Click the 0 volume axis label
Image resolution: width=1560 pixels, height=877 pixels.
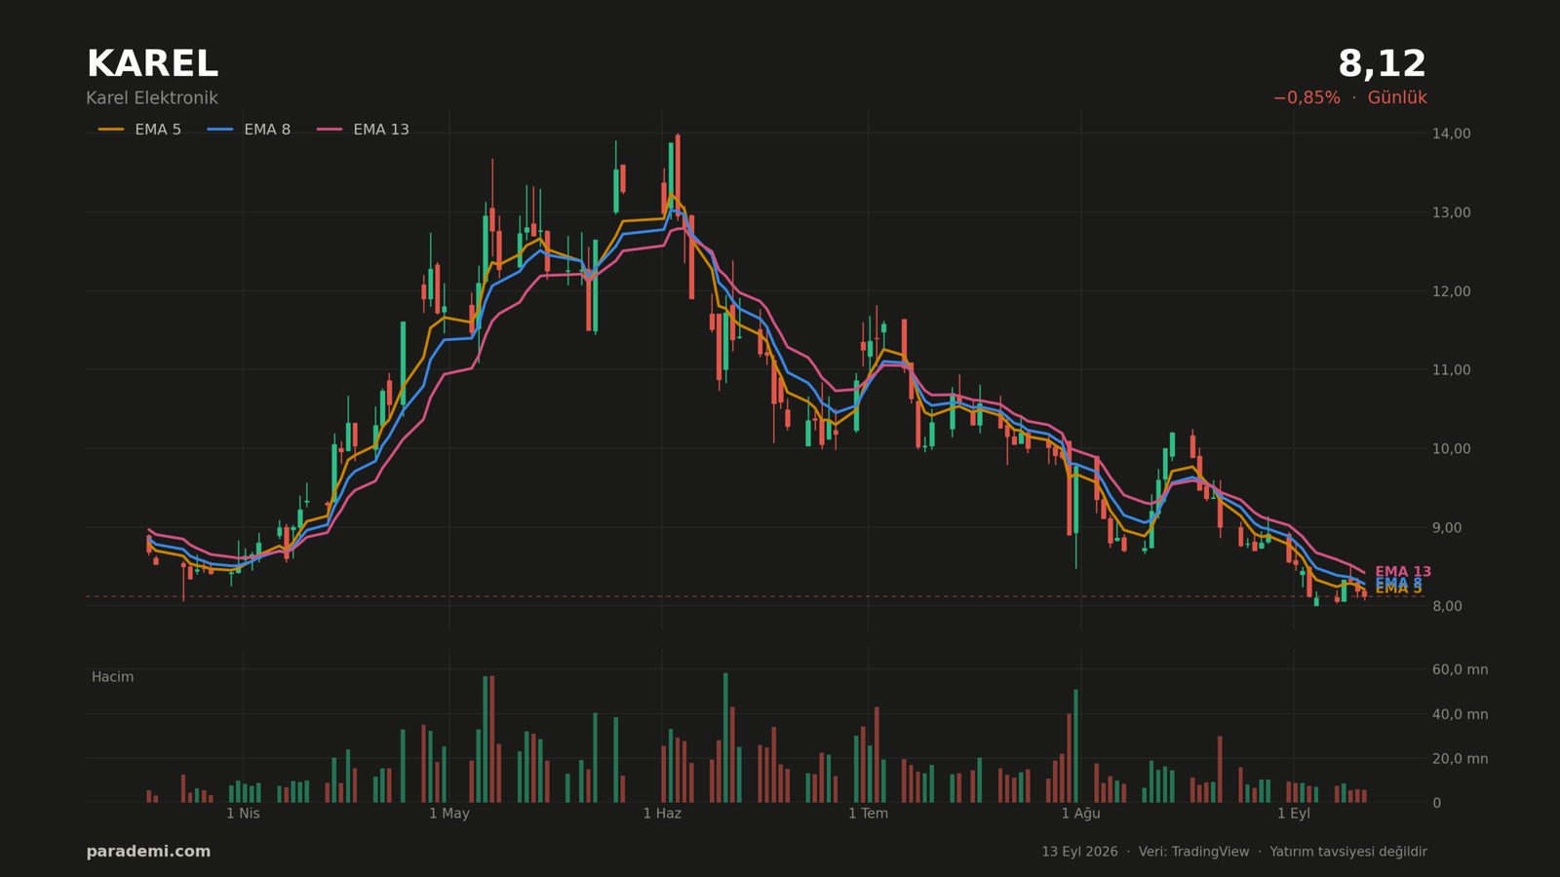tap(1436, 803)
